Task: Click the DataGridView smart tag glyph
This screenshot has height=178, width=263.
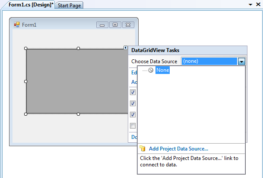Action: coord(125,48)
